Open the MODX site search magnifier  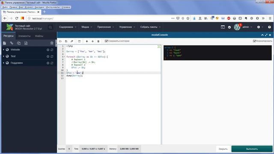point(51,27)
